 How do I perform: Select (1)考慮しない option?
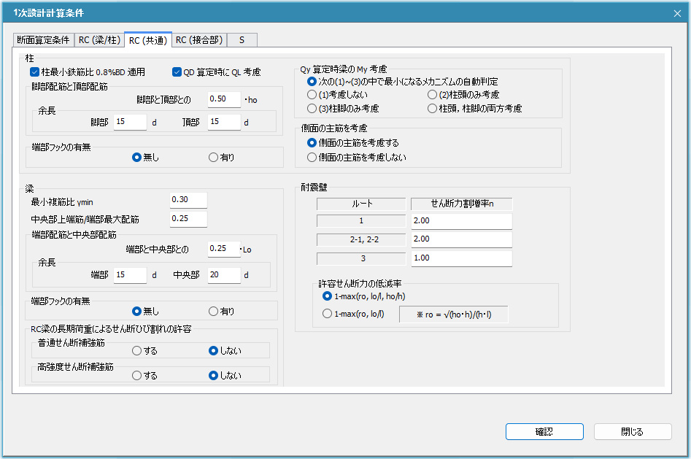337,95
